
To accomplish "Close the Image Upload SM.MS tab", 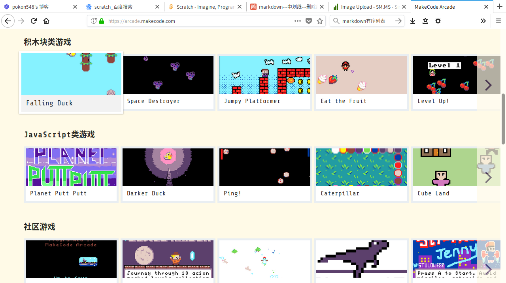I will (x=404, y=7).
